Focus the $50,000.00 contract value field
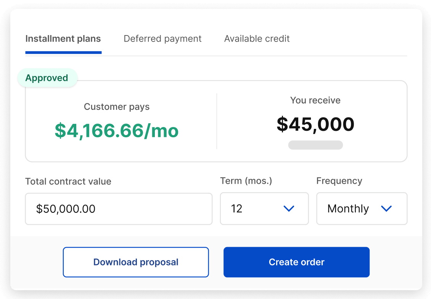The height and width of the screenshot is (299, 431). pyautogui.click(x=119, y=209)
